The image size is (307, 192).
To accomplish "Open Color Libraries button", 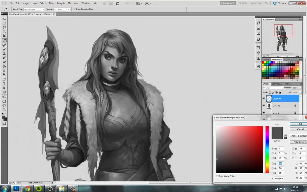I will [298, 142].
